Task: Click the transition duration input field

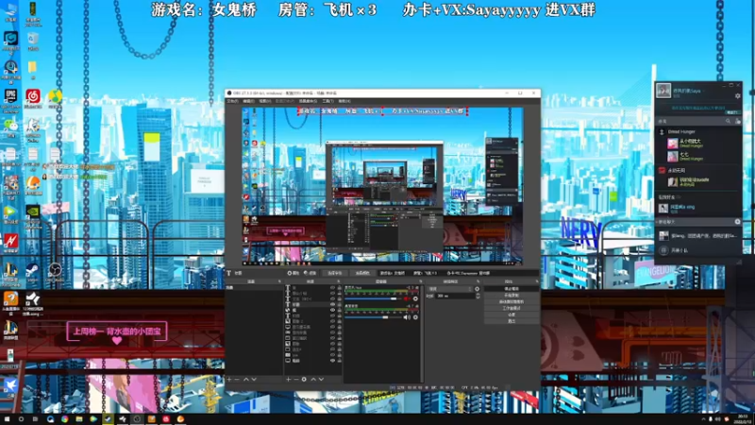Action: pyautogui.click(x=455, y=296)
